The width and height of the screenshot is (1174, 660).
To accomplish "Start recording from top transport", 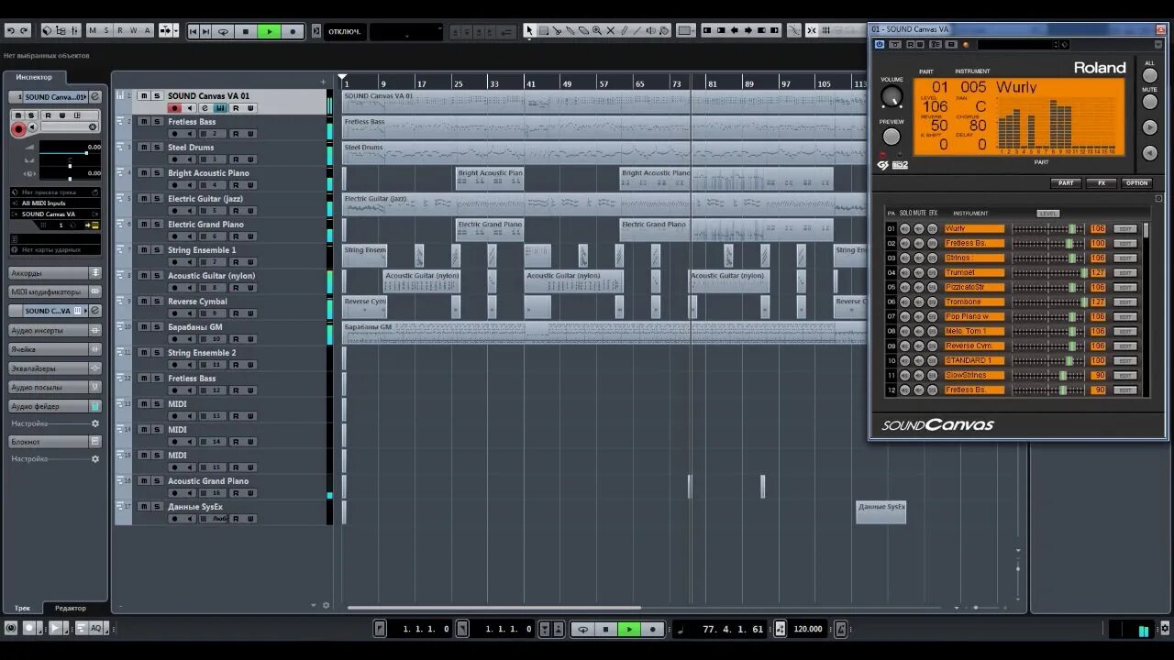I will [x=293, y=31].
